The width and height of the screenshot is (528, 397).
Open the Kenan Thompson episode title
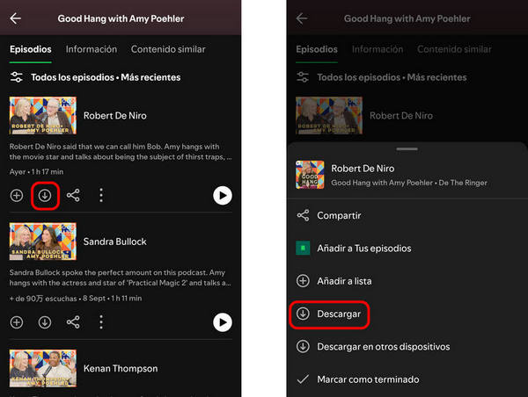121,368
